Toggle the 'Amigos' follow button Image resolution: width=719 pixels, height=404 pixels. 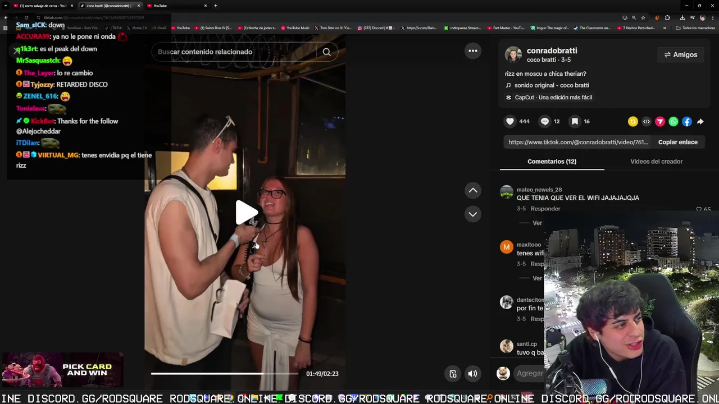[x=680, y=54]
